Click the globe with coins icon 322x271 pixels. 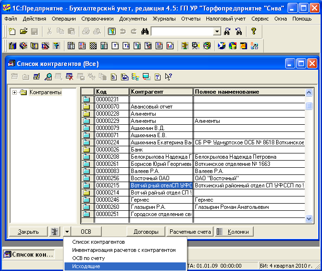click(x=233, y=45)
